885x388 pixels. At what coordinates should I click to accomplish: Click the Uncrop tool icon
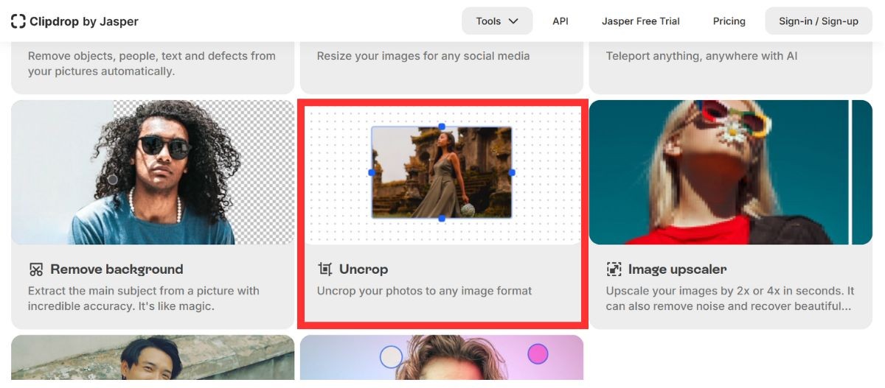click(325, 269)
